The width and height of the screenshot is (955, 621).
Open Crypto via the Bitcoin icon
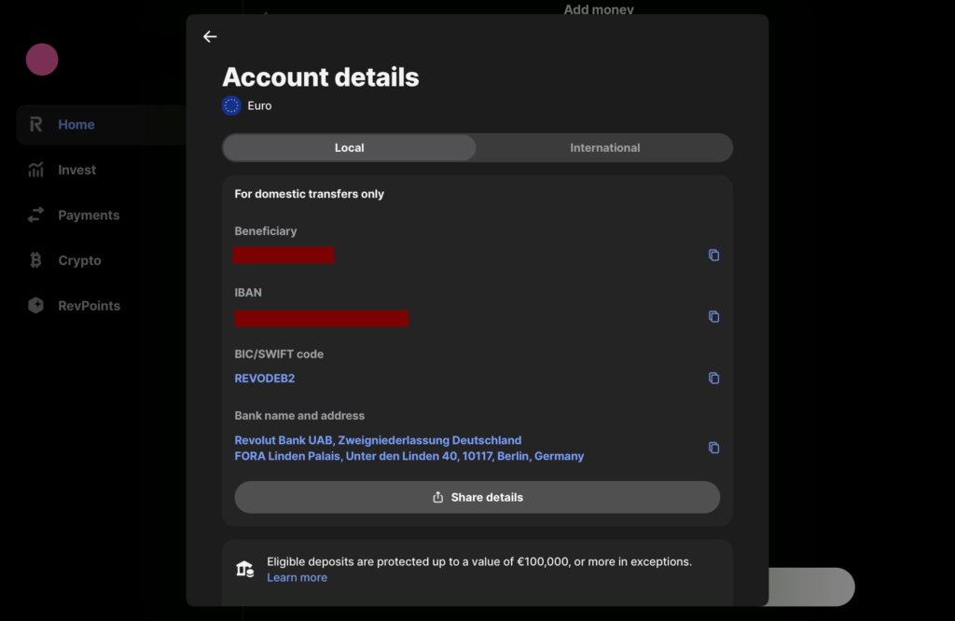click(35, 261)
